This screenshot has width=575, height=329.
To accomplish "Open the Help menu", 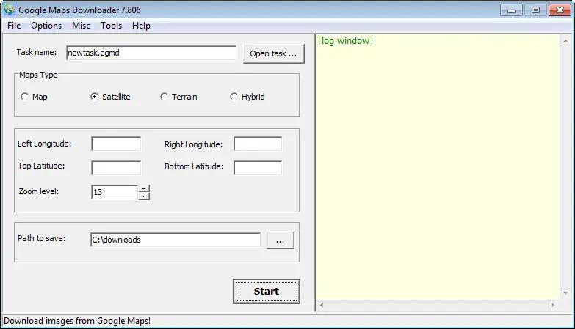I will coord(141,26).
